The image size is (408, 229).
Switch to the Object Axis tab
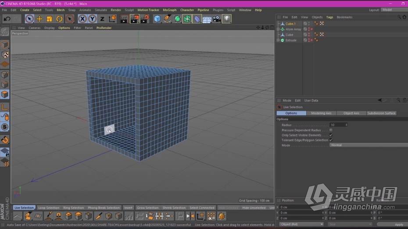click(x=351, y=113)
